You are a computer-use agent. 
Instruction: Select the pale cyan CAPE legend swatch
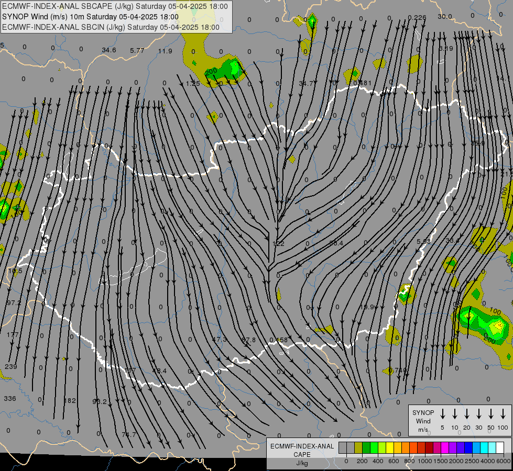(x=492, y=447)
